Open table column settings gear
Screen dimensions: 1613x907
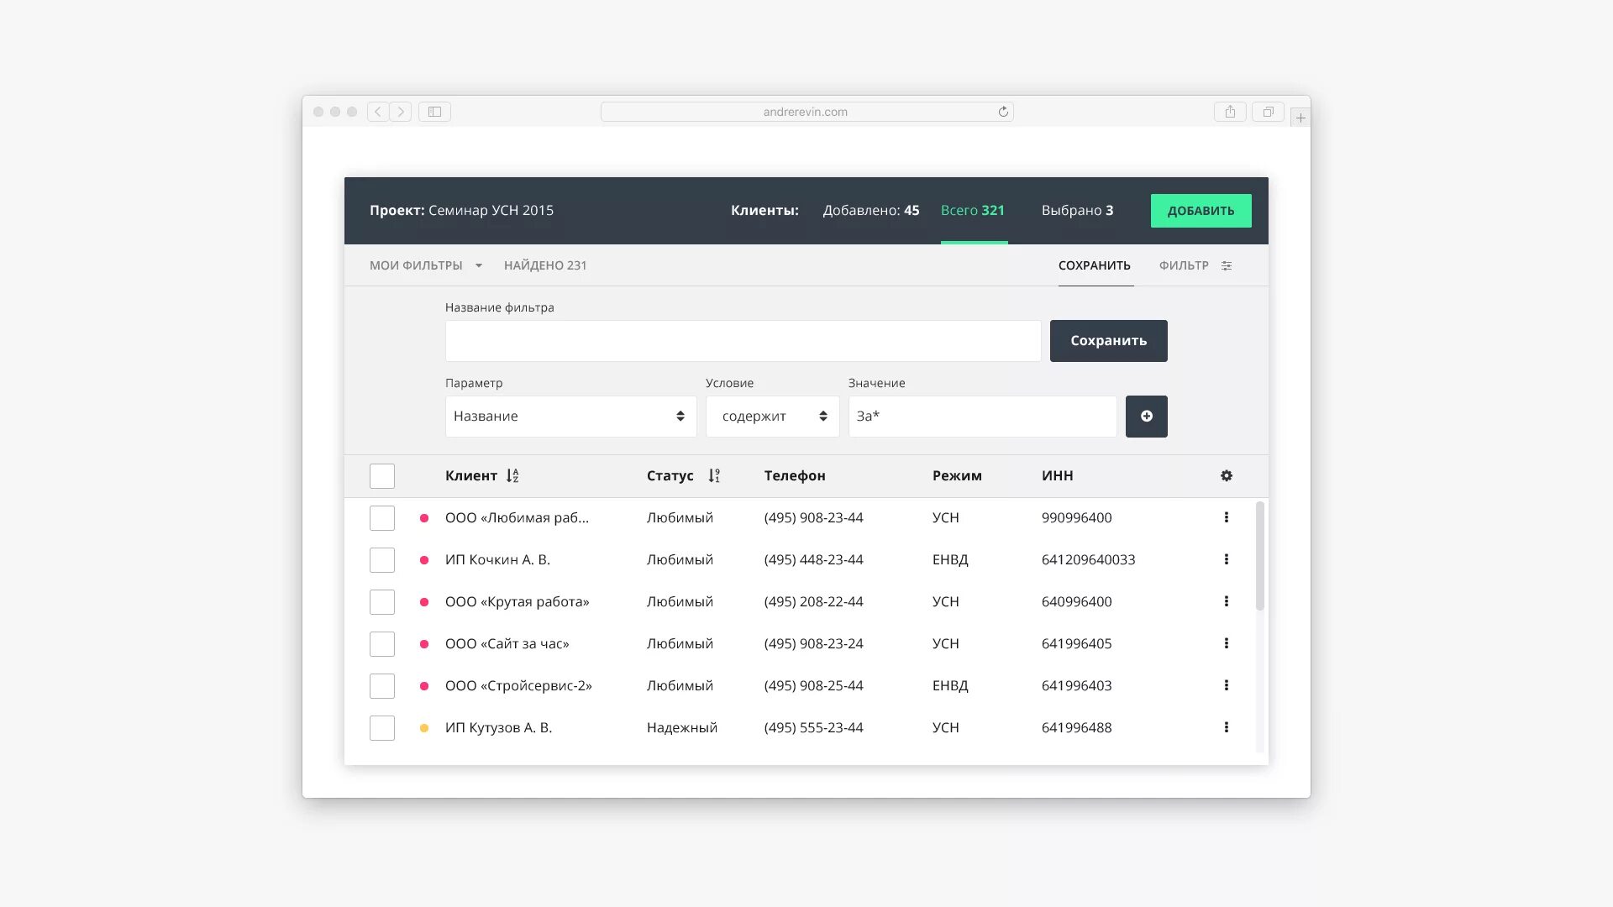click(1227, 476)
